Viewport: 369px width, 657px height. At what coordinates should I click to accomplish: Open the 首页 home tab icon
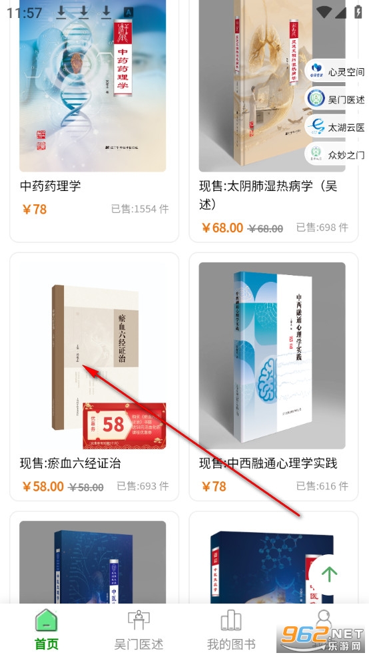coord(46,621)
